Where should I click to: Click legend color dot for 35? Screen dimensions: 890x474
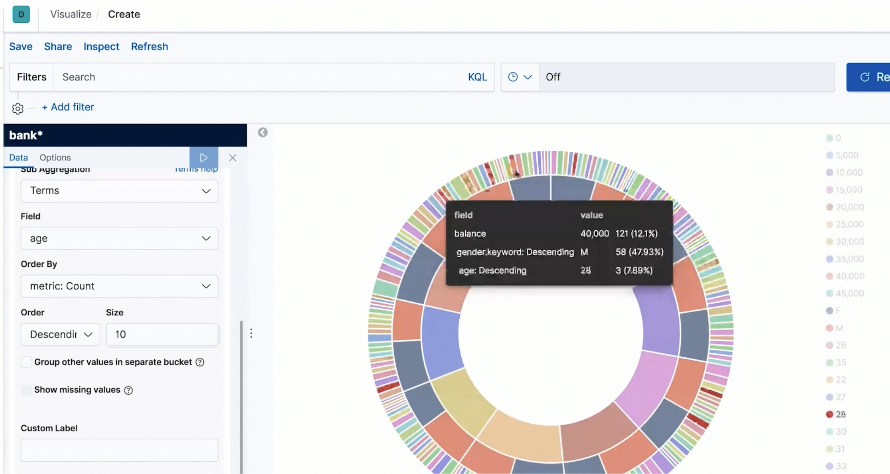pyautogui.click(x=829, y=362)
